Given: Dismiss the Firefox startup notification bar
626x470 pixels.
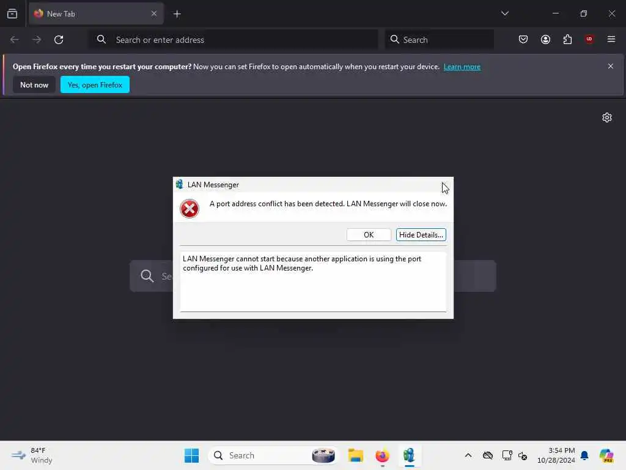Looking at the screenshot, I should pos(610,66).
